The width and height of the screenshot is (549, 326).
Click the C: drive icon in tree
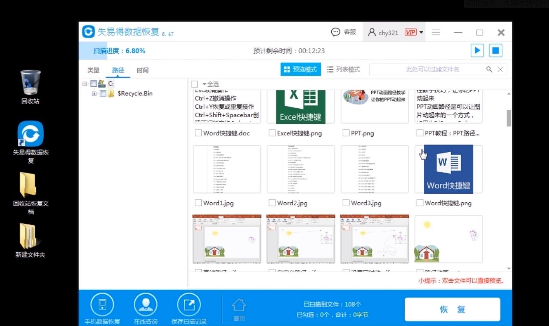(102, 83)
